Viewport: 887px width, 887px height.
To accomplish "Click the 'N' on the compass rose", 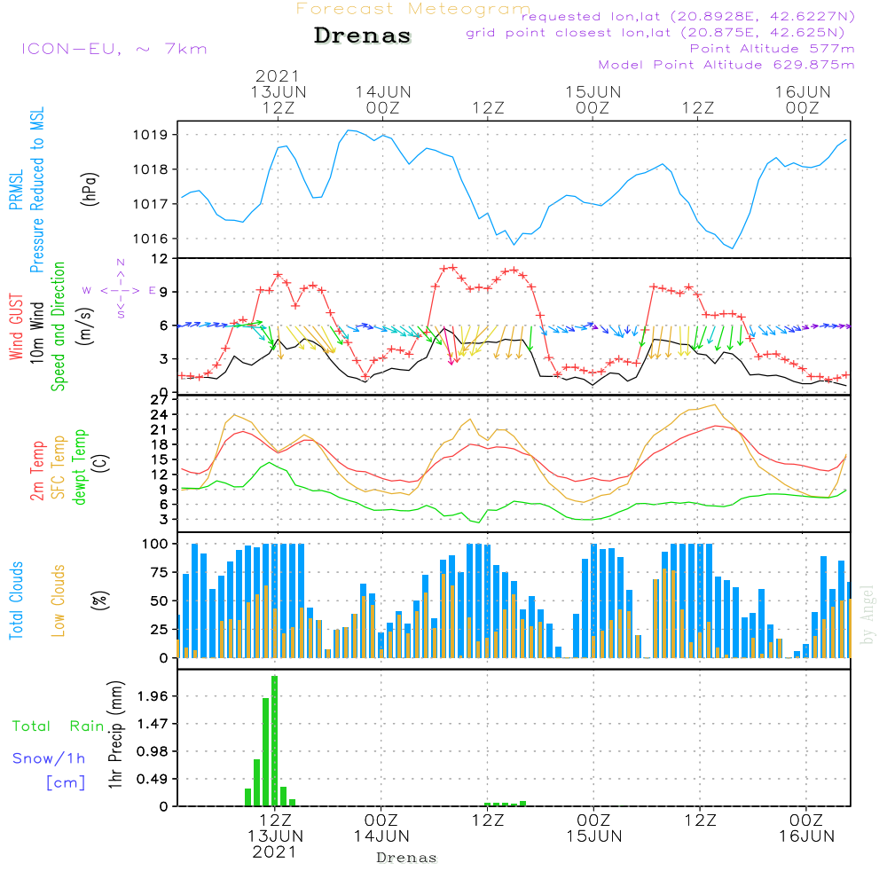I will 121,263.
